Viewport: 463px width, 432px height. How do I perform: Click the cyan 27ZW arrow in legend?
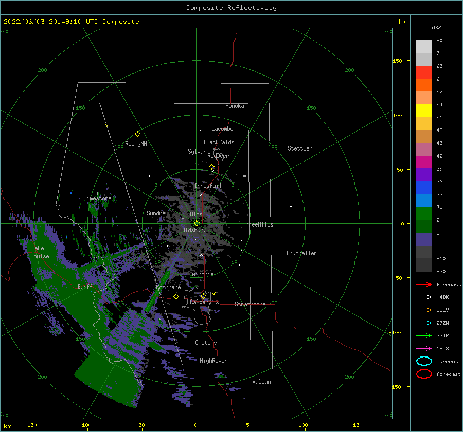(424, 323)
